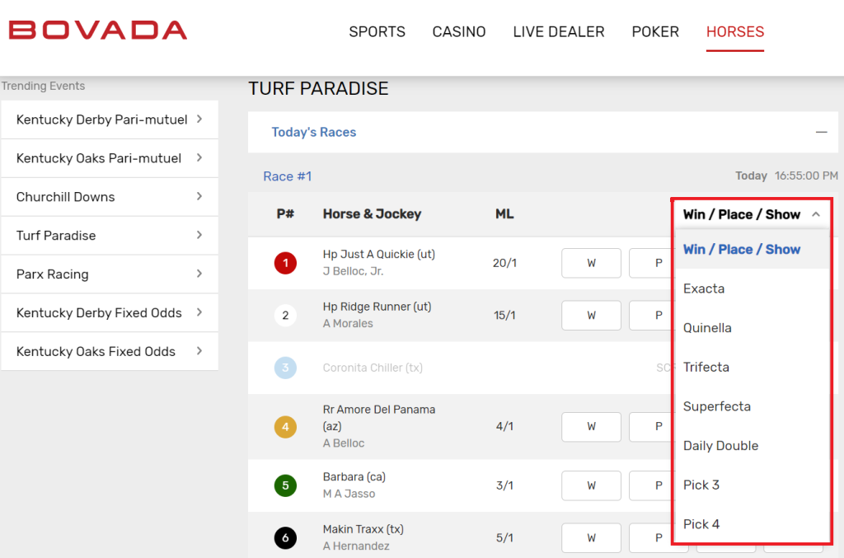Screen dimensions: 844x558
Task: Bet Place on Hp Ridge Runner
Action: [x=652, y=316]
